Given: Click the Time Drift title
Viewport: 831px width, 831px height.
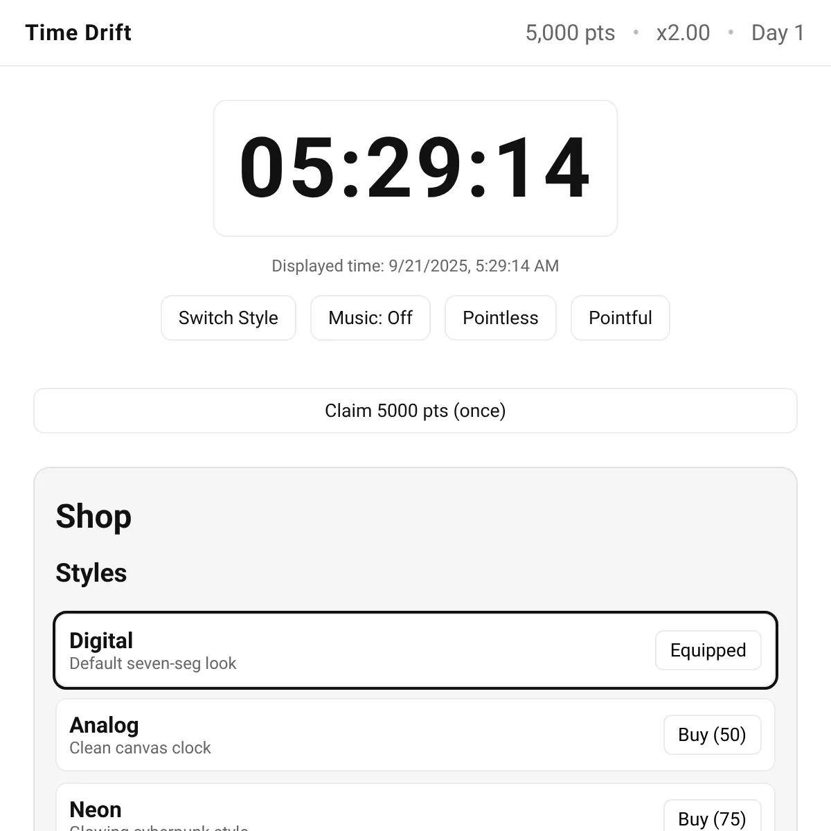Looking at the screenshot, I should pyautogui.click(x=78, y=33).
